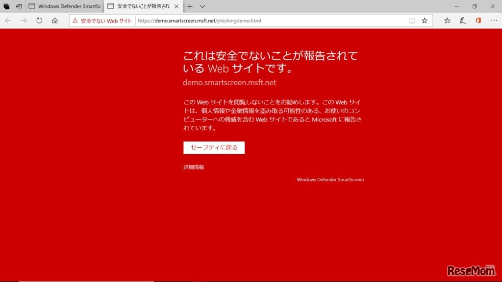
Task: Switch to the Windows Defender SmartScreen tab
Action: (x=66, y=6)
